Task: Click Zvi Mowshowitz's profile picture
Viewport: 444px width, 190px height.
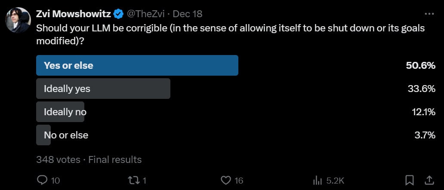Action: pos(18,20)
